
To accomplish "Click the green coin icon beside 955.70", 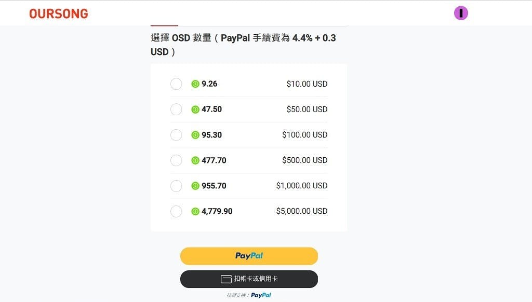I will (195, 186).
